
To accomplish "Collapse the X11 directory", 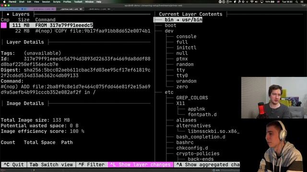I will (x=180, y=103).
